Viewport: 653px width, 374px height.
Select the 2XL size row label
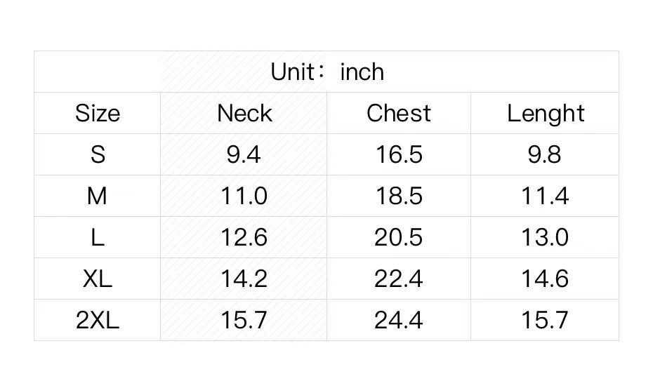pyautogui.click(x=98, y=320)
